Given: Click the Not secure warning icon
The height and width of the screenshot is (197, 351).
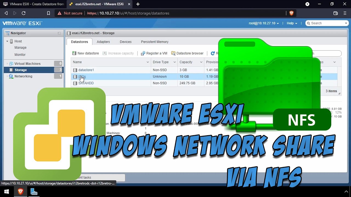Looking at the screenshot, I should pyautogui.click(x=60, y=13).
